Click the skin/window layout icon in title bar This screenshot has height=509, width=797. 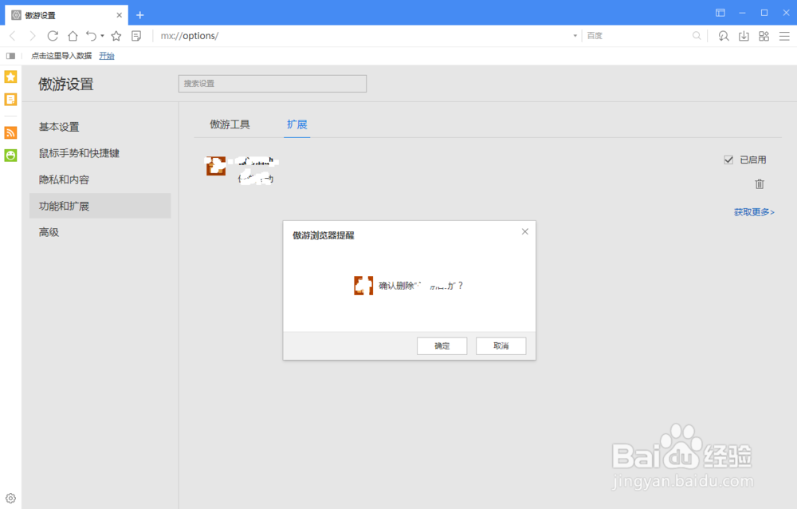[720, 13]
